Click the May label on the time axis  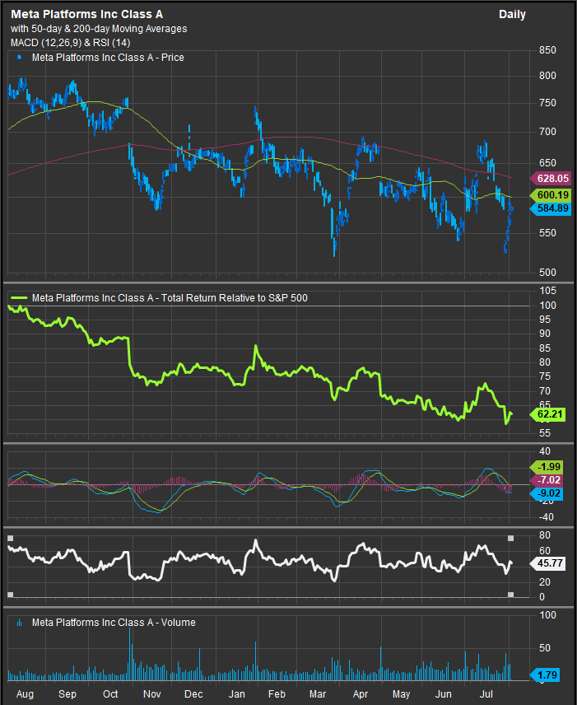coord(402,693)
